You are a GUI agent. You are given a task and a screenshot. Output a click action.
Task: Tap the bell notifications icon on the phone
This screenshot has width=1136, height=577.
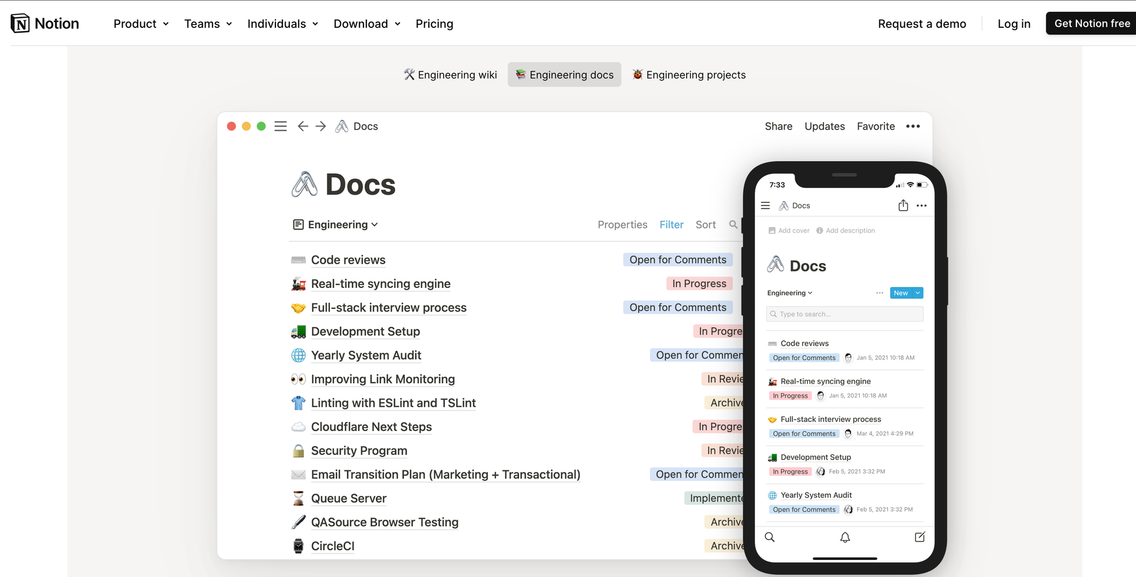point(845,537)
